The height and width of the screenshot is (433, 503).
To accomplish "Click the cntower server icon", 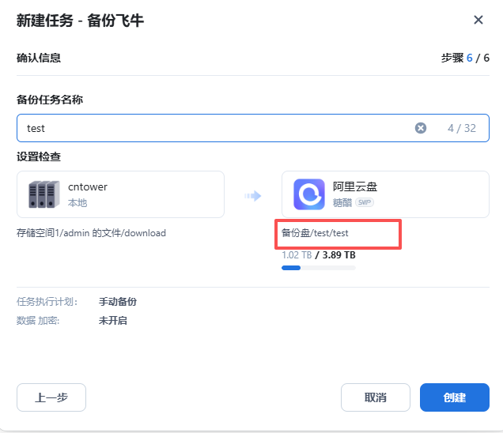I will click(x=43, y=194).
